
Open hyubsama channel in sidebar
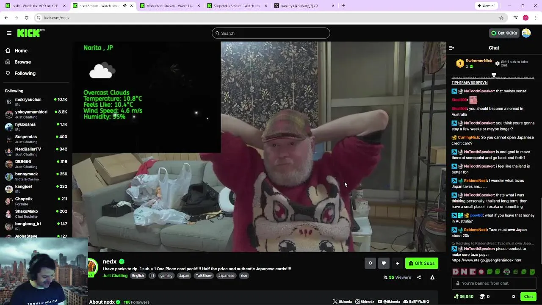coord(36,127)
